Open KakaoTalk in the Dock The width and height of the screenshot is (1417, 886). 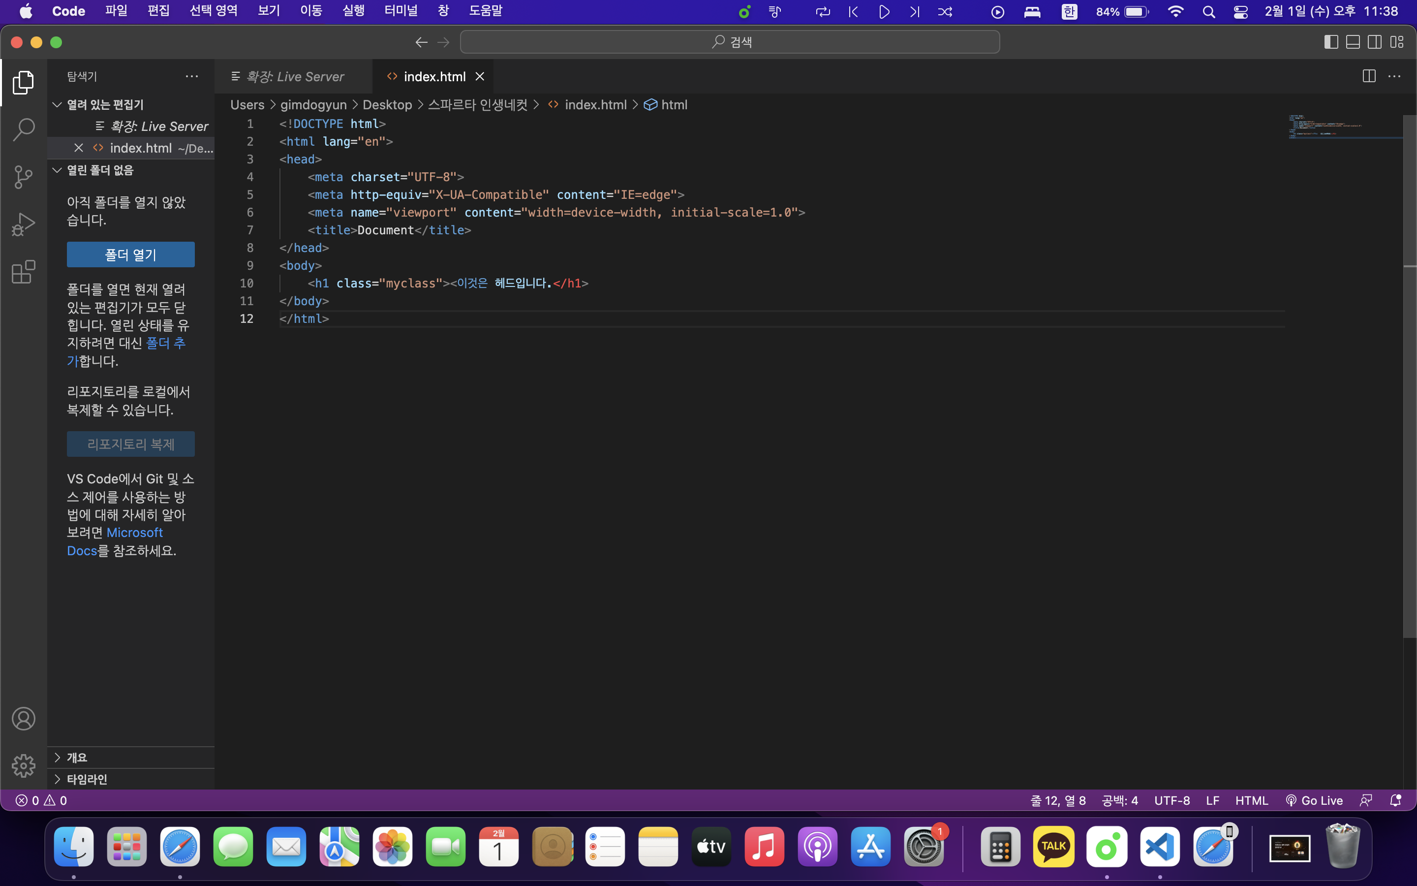coord(1053,847)
